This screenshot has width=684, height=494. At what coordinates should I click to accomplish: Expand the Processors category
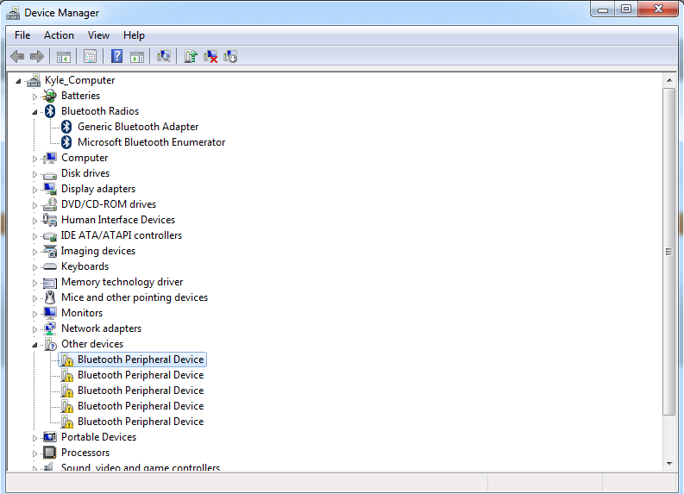pos(35,453)
